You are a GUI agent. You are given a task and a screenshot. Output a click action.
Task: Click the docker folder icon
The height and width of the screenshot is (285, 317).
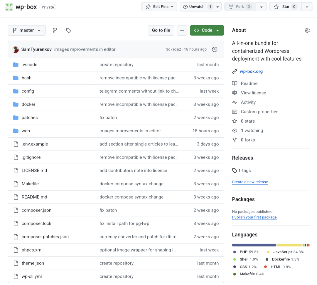(x=16, y=104)
